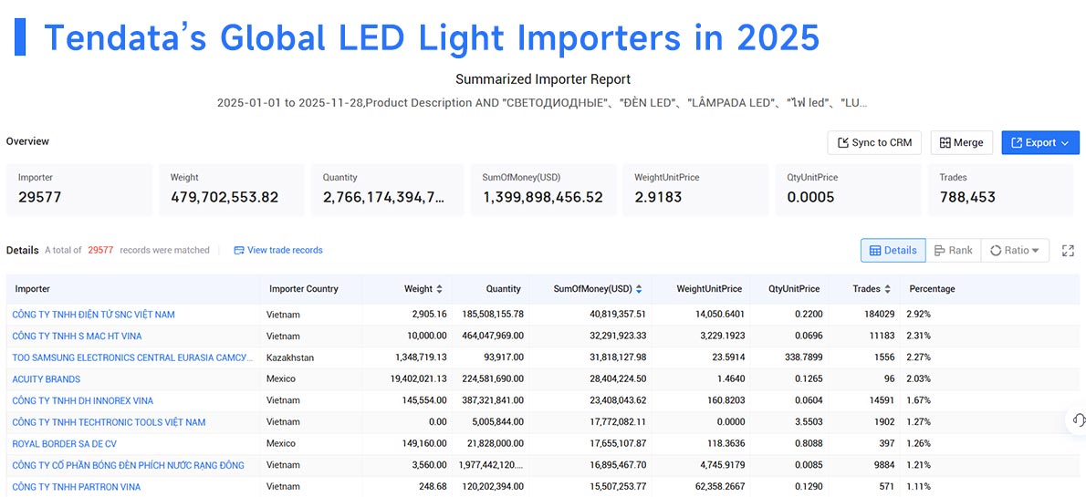The height and width of the screenshot is (497, 1086).
Task: Switch to the Details view tab
Action: coord(893,251)
